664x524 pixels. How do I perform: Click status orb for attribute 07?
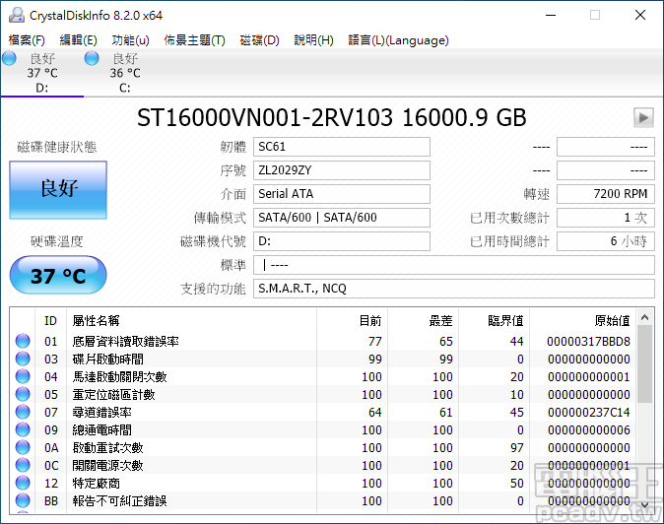(23, 413)
